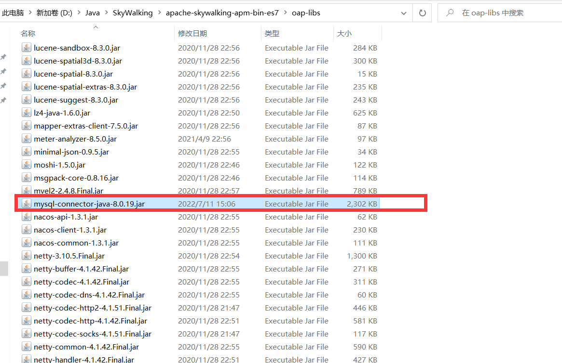Click the search magnifier icon in search box
The image size is (562, 363).
tap(450, 13)
